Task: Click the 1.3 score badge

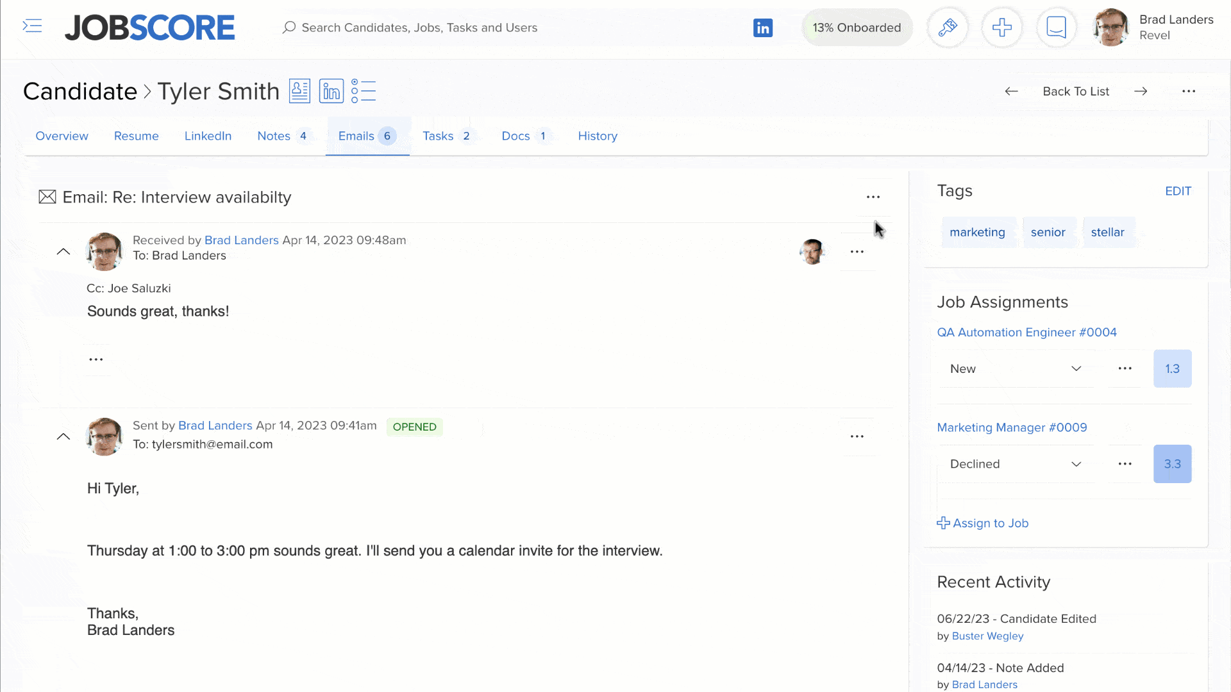Action: pos(1173,368)
